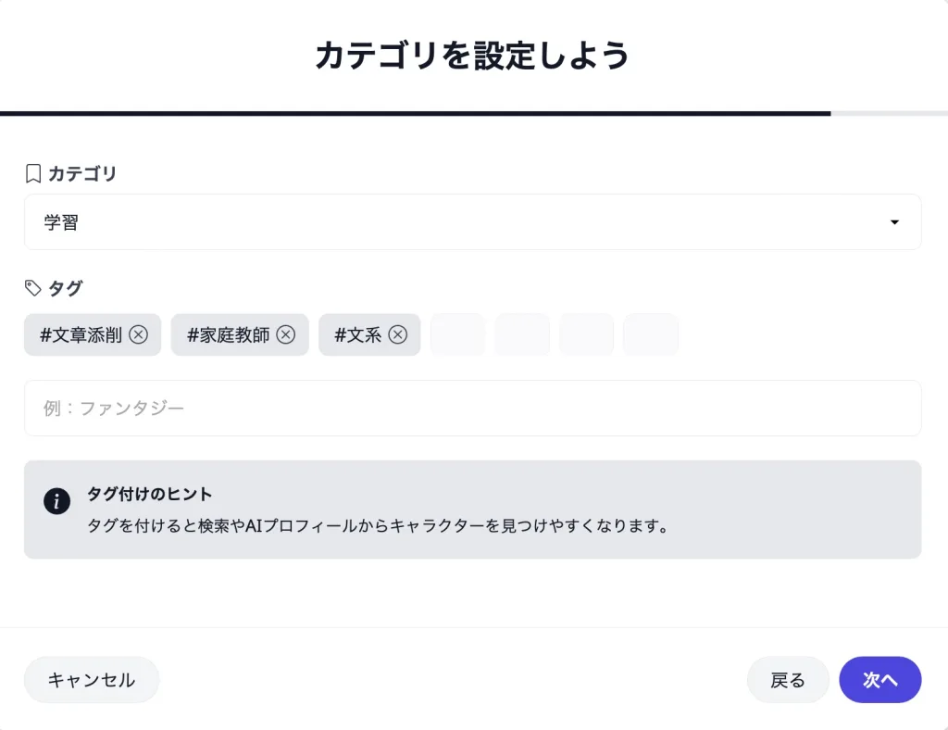Click the bookmark icon beside カテゴリ
The height and width of the screenshot is (730, 948).
(33, 173)
